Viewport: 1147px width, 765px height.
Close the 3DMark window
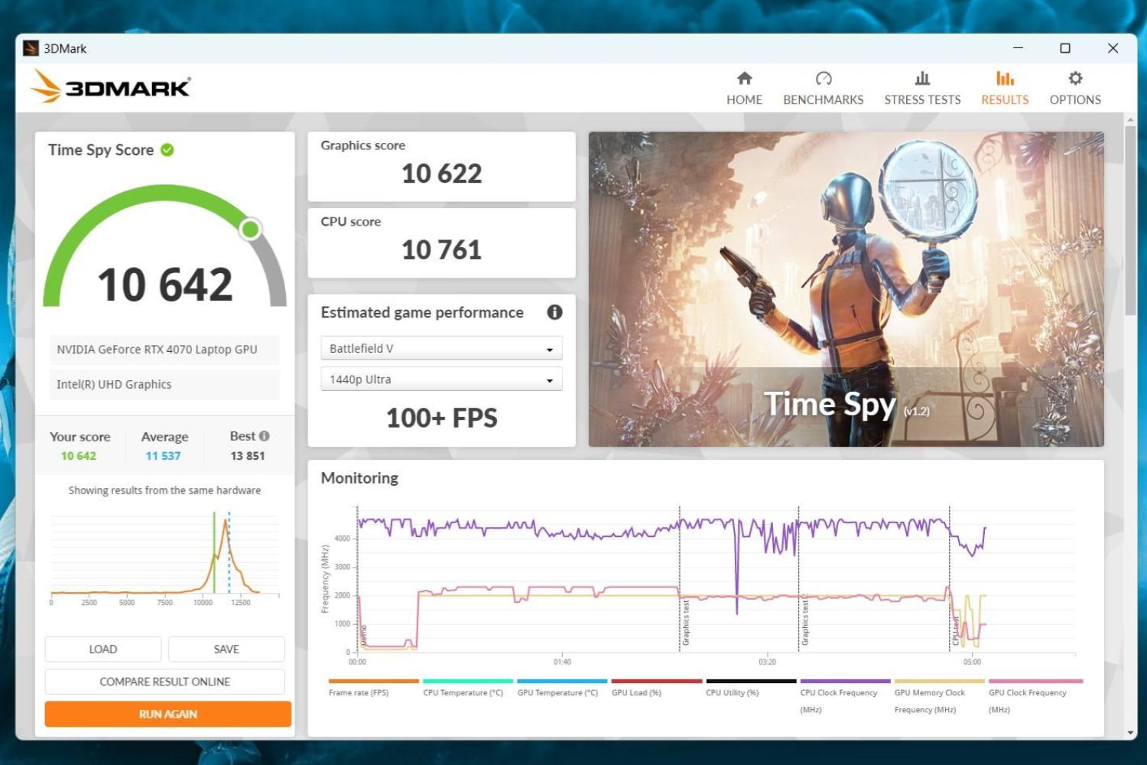pos(1113,48)
